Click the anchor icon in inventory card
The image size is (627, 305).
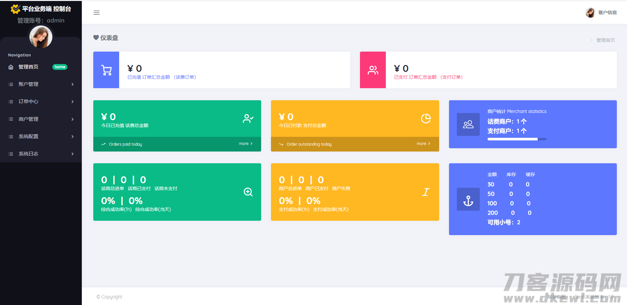(x=468, y=200)
